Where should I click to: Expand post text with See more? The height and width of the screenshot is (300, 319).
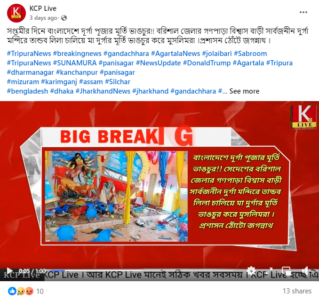[244, 91]
